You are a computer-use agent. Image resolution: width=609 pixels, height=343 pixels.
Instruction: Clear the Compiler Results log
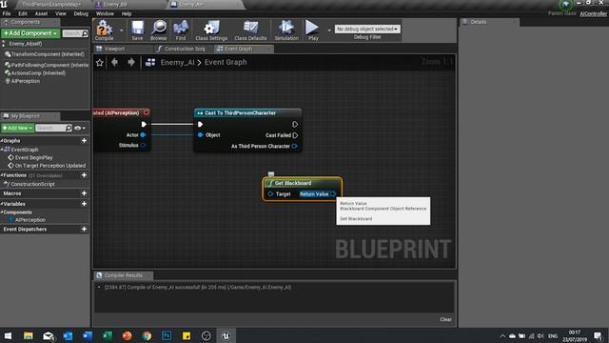point(445,319)
